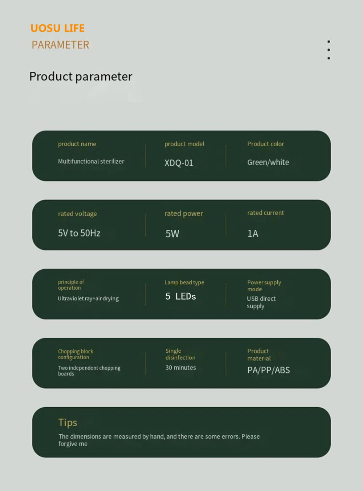
Task: Click the XDQ-01 product model value
Action: click(179, 163)
